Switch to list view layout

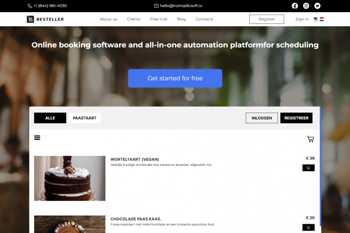tap(37, 138)
